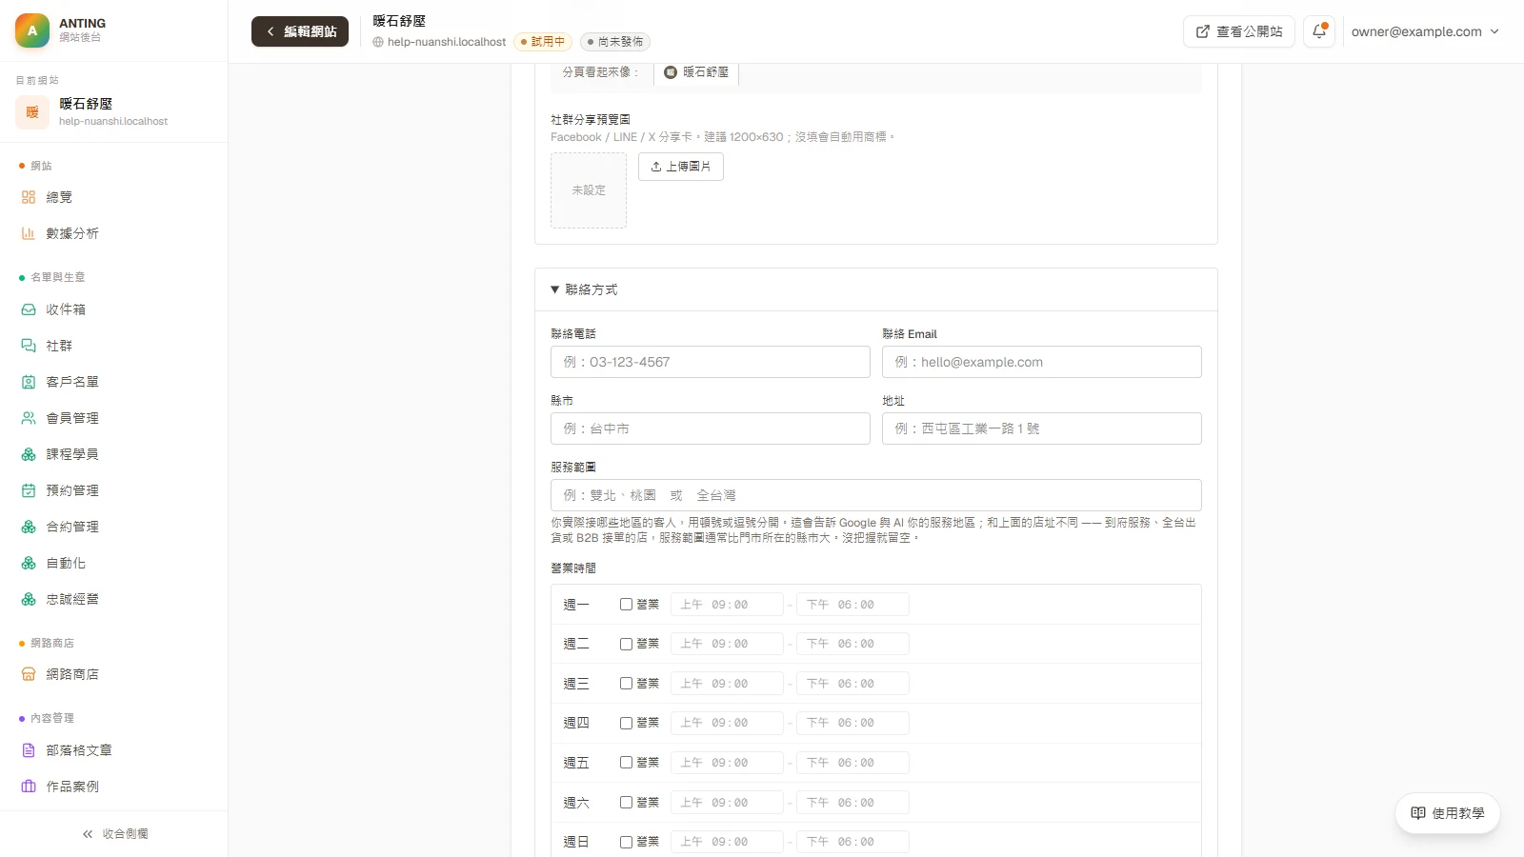1524x857 pixels.
Task: Click 暖石舒壓 favicon in tab preview
Action: tap(671, 72)
